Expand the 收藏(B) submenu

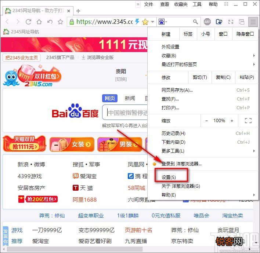pyautogui.click(x=203, y=56)
